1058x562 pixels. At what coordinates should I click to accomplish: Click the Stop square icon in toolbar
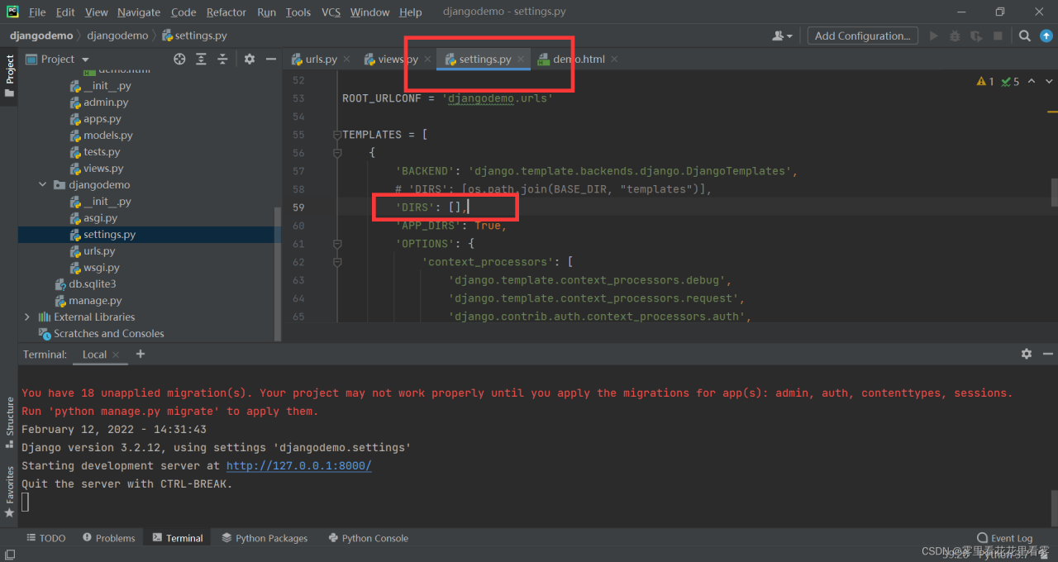[x=998, y=36]
